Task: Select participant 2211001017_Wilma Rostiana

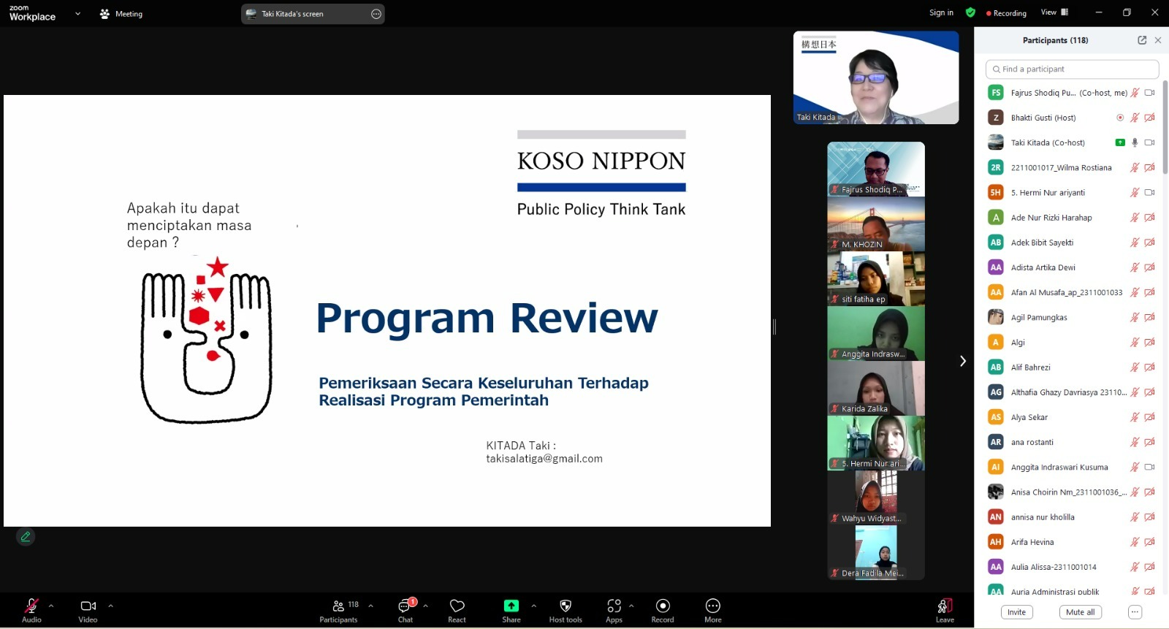Action: (x=1072, y=167)
